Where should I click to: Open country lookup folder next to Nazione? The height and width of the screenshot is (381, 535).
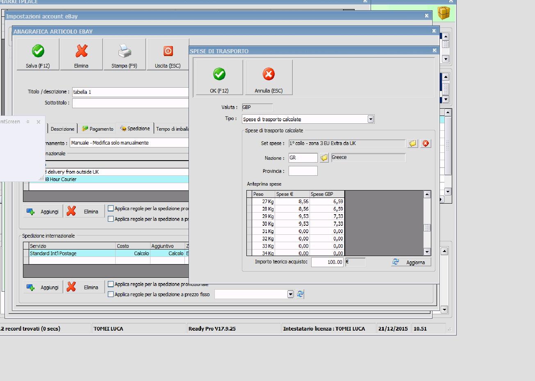coord(324,158)
